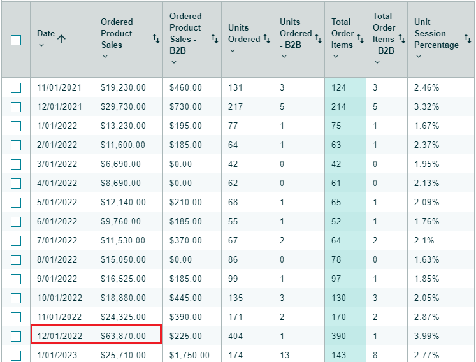Open chevron under Unit Session Percentage header
Screen dimensions: 476x362
pos(419,56)
